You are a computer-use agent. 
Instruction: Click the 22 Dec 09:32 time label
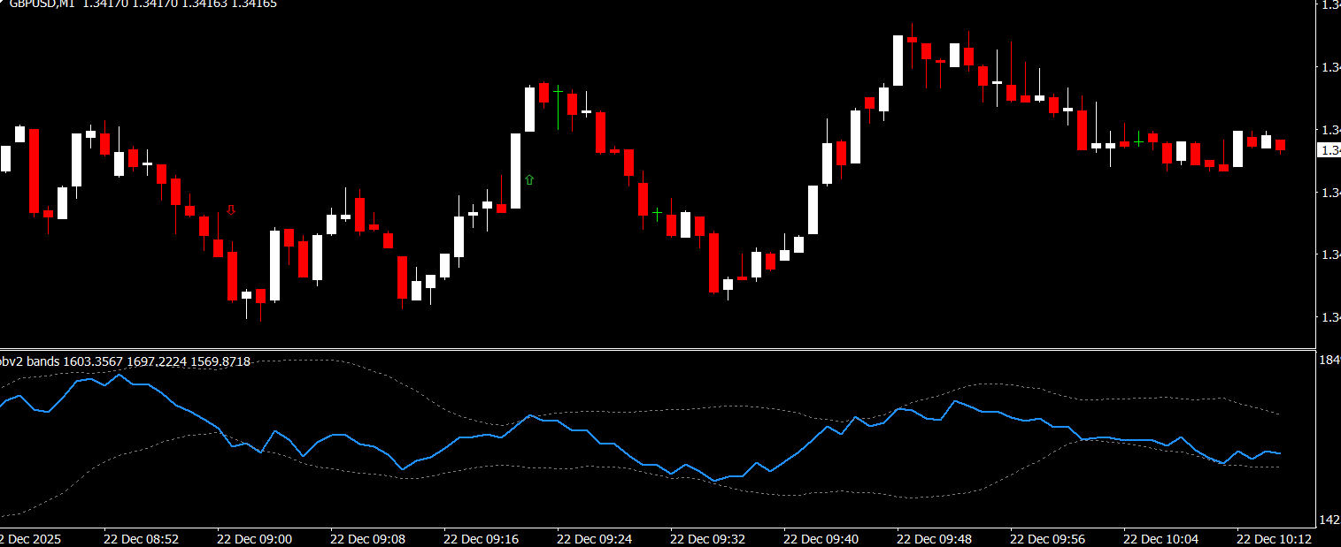(707, 537)
